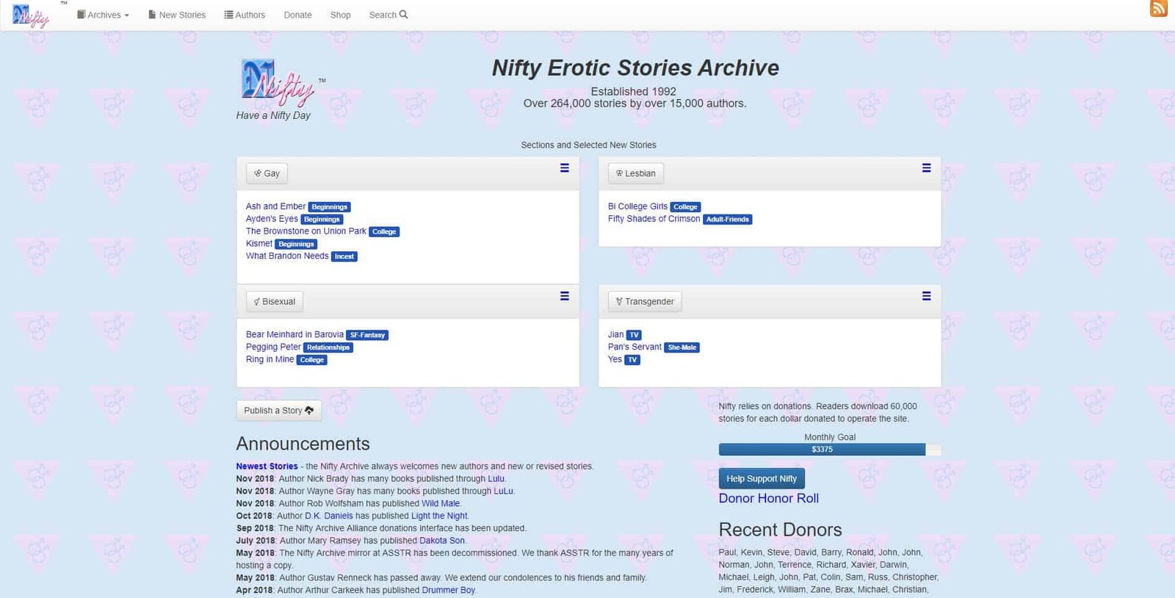Click Search in the navbar
The height and width of the screenshot is (598, 1175).
(x=388, y=15)
